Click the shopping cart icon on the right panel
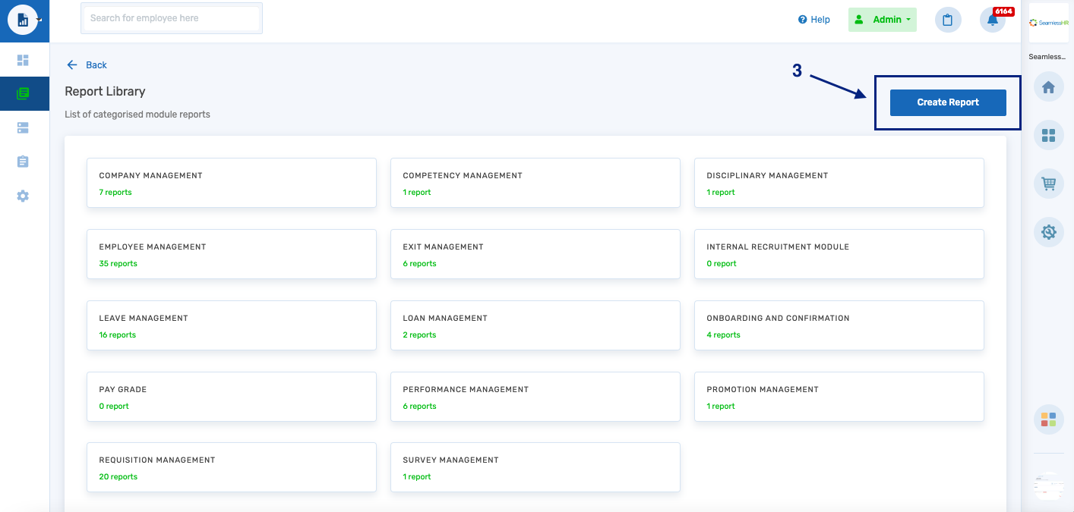The height and width of the screenshot is (512, 1074). [x=1048, y=184]
